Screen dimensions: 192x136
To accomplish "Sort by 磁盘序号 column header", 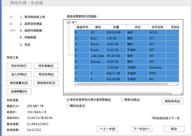I will [x=82, y=27].
